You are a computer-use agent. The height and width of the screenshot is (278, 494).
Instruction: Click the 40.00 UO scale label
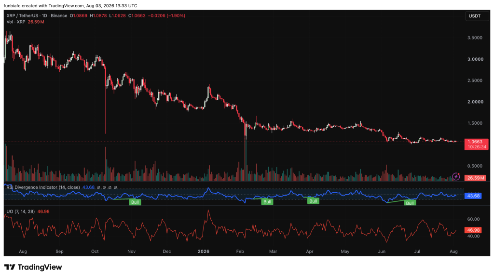pyautogui.click(x=474, y=236)
